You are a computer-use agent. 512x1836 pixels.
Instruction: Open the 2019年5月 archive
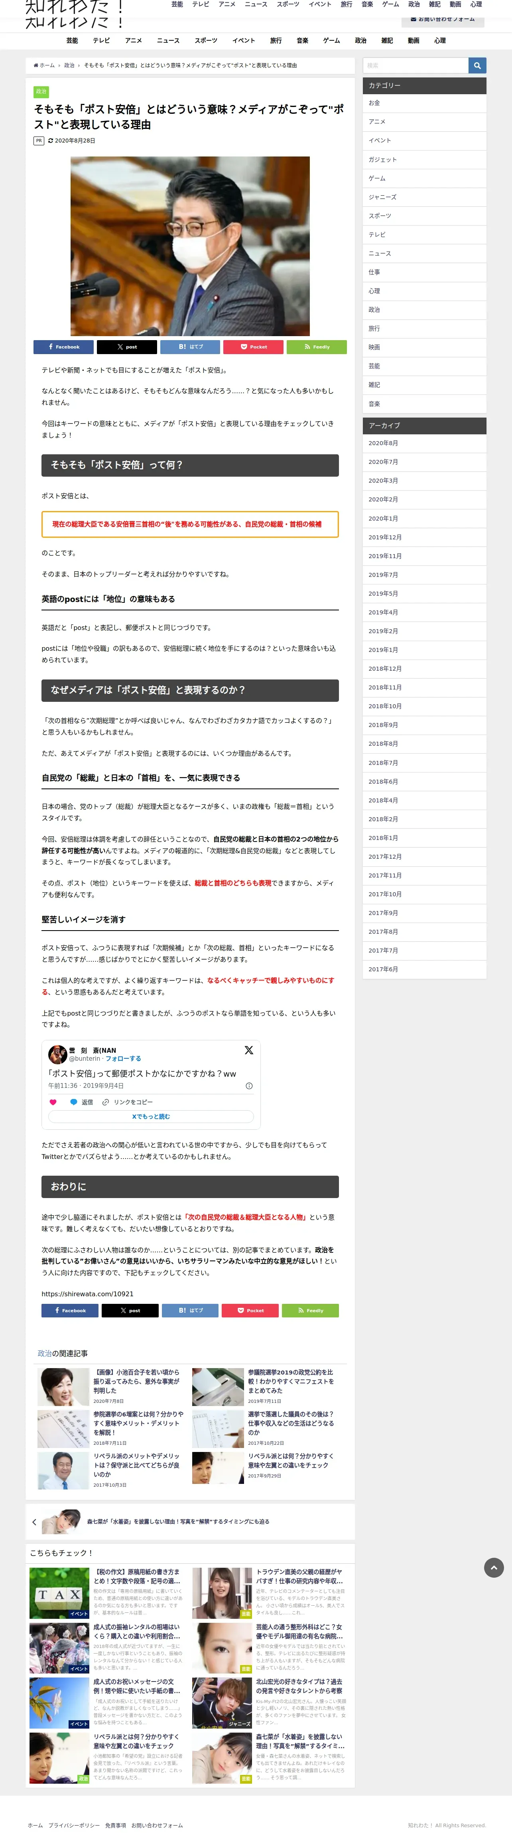pos(424,594)
